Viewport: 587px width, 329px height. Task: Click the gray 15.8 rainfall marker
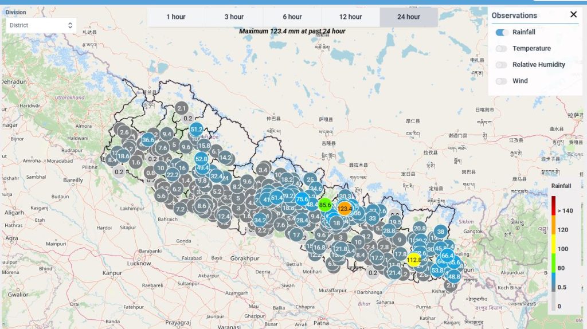pyautogui.click(x=204, y=146)
